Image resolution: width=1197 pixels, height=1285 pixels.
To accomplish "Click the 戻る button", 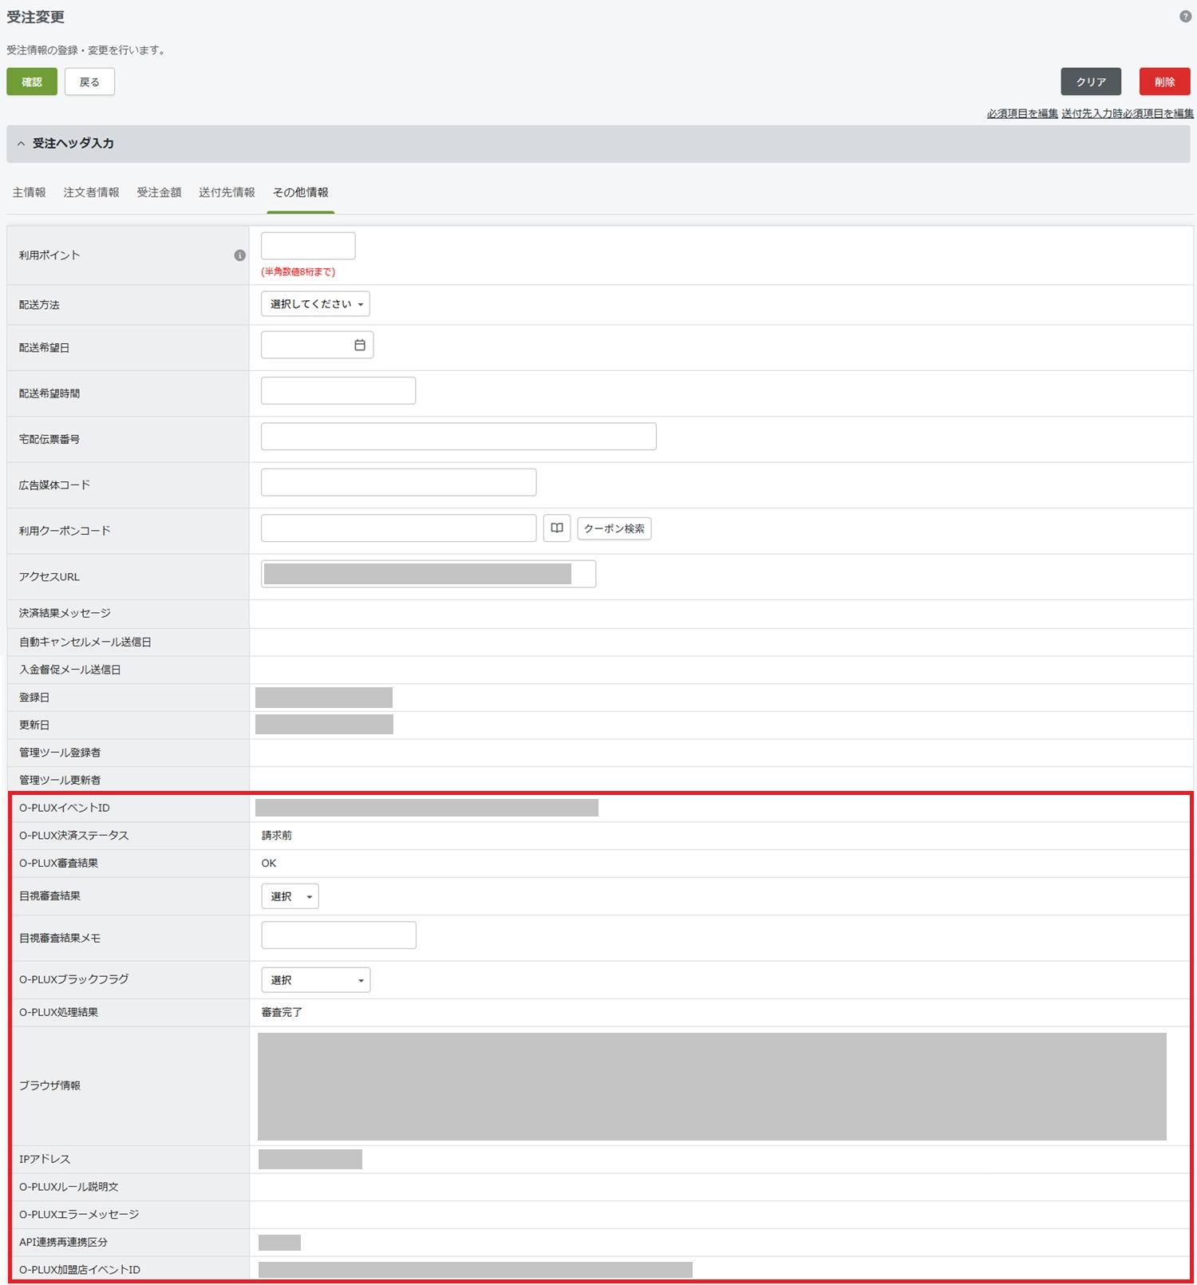I will pyautogui.click(x=89, y=81).
